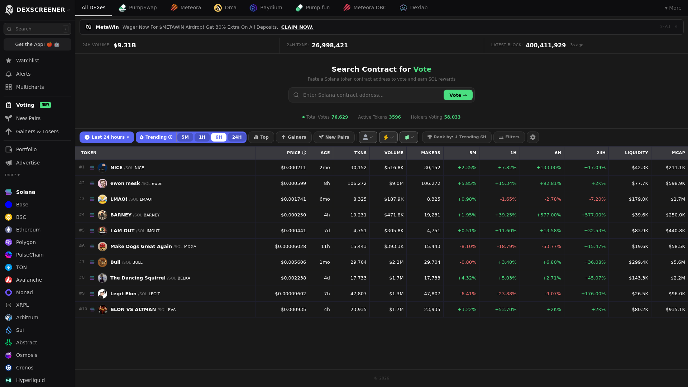Select the XRPL chain icon
688x387 pixels.
click(9, 305)
